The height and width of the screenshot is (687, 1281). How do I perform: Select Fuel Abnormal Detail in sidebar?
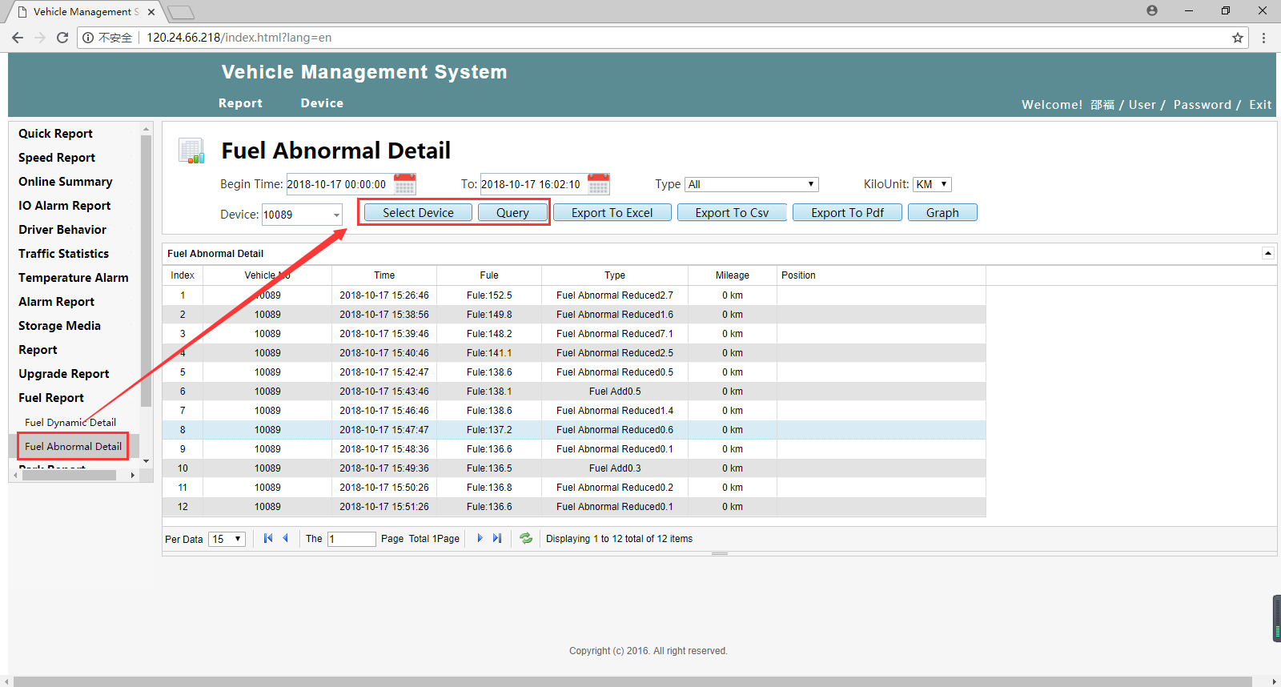pyautogui.click(x=73, y=446)
